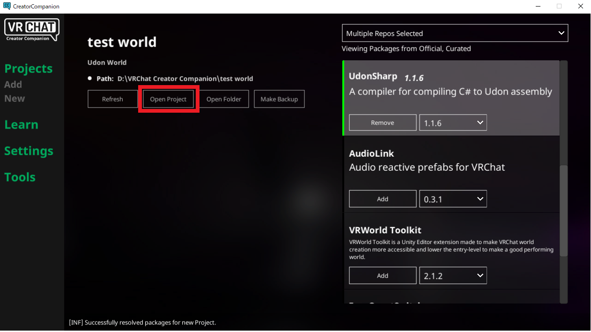Open UdonSharp version dropdown showing 1.1.6

pos(453,123)
